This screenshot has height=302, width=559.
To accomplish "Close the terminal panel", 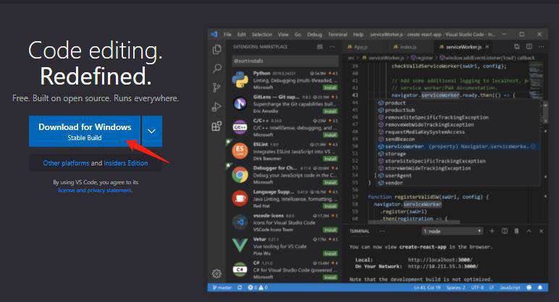I will coord(541,231).
